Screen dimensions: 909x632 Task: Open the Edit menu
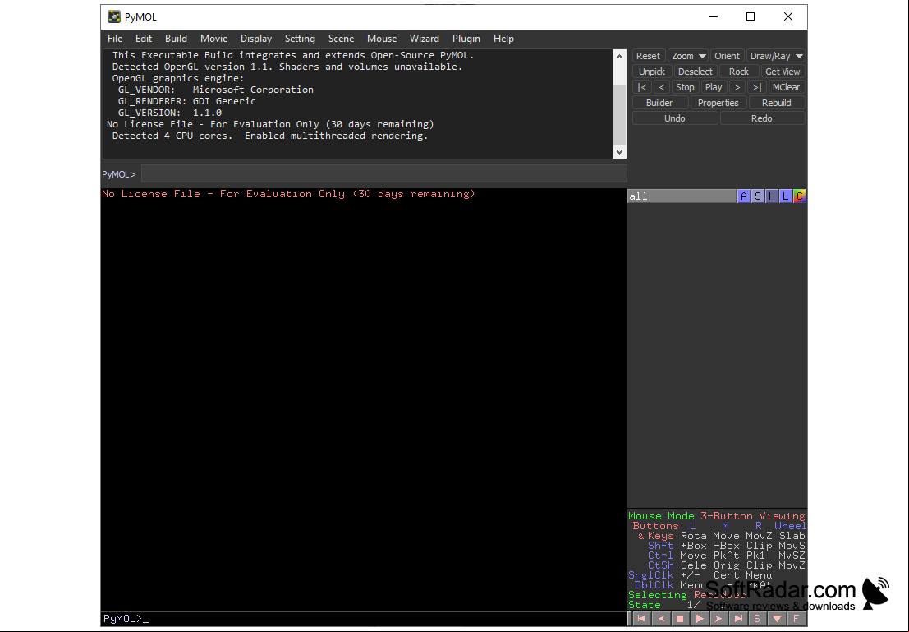(x=143, y=39)
